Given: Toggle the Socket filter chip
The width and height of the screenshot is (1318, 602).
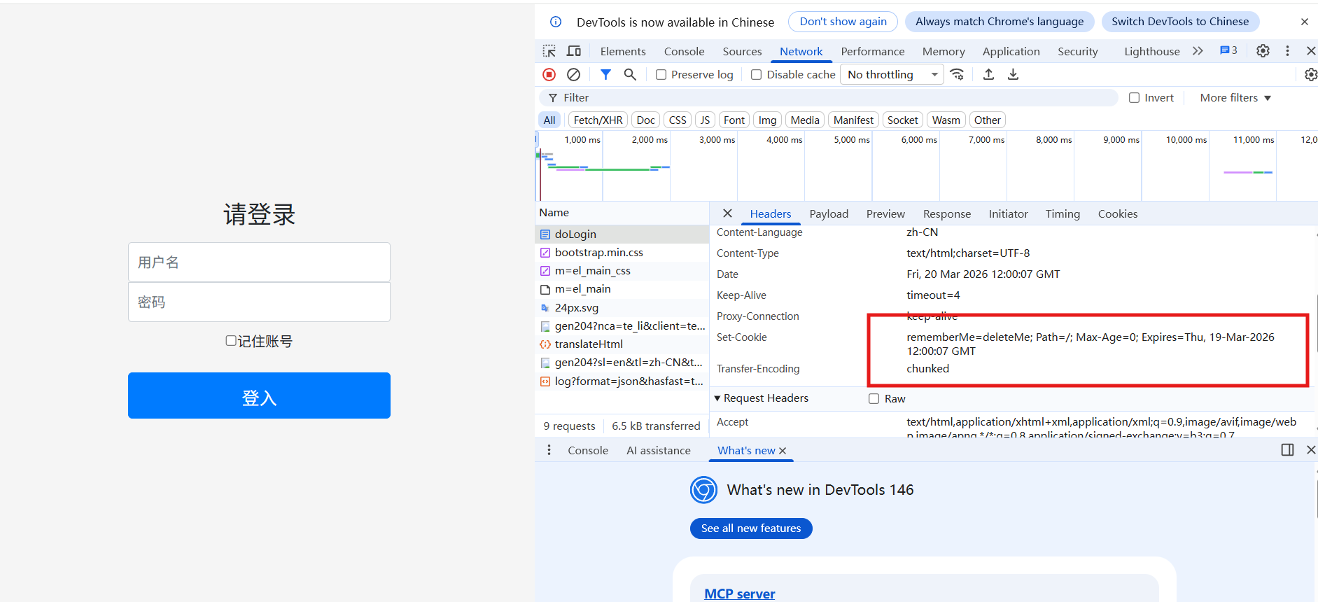Looking at the screenshot, I should [902, 120].
